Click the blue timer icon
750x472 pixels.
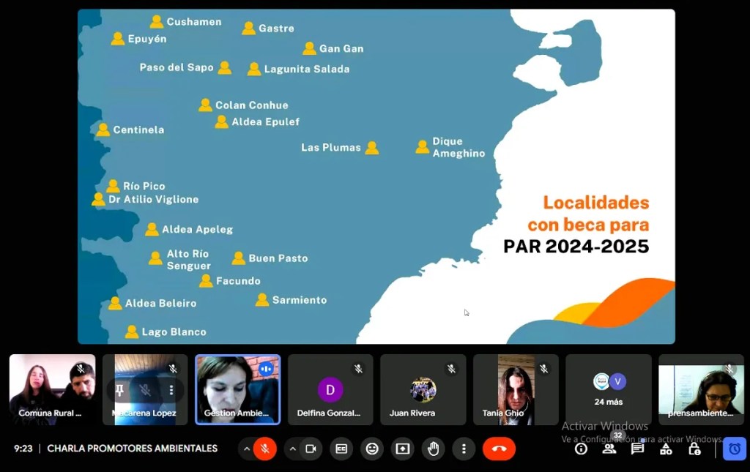pyautogui.click(x=733, y=449)
